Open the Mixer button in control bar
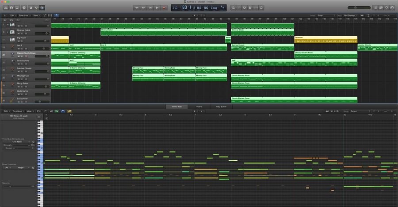 [37, 8]
